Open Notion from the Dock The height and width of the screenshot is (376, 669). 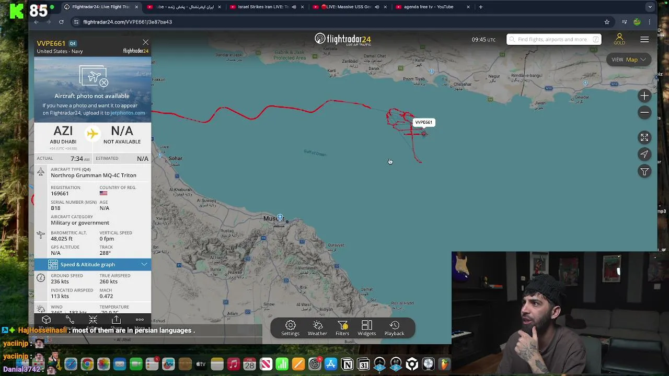click(347, 364)
